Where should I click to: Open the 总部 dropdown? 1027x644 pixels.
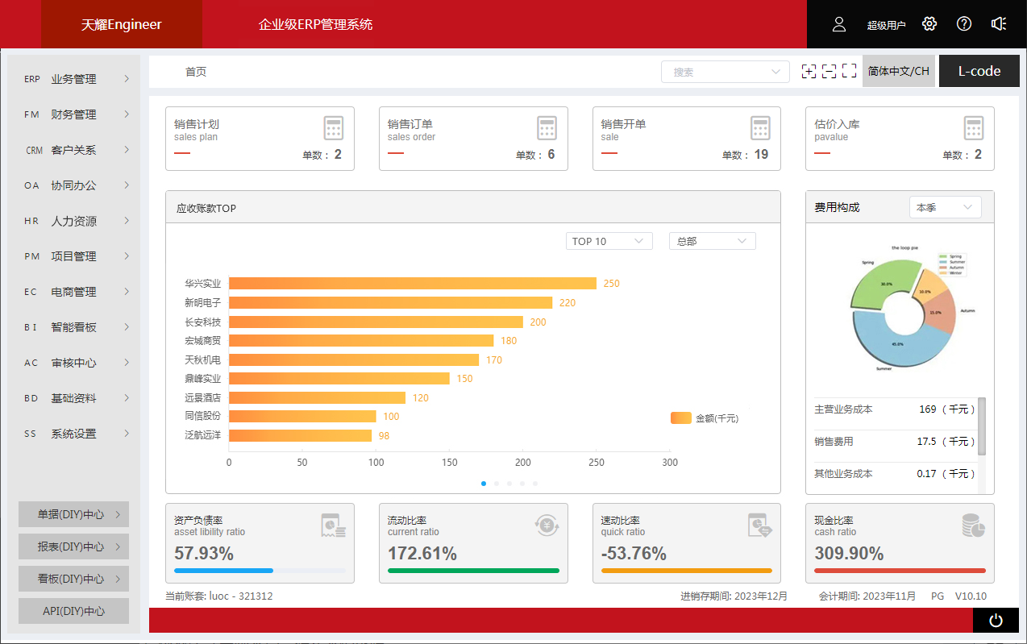[x=712, y=241]
